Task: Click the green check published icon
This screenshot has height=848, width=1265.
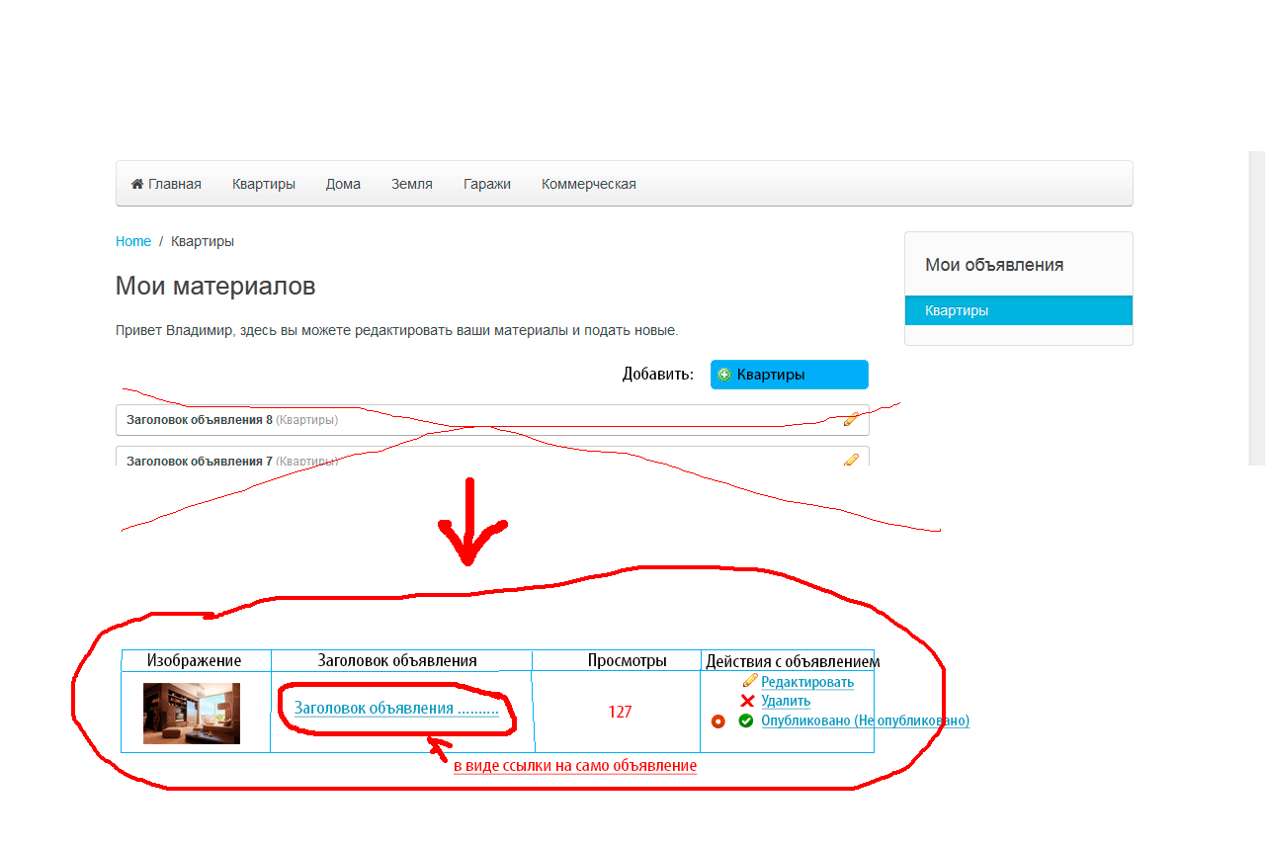Action: click(746, 721)
